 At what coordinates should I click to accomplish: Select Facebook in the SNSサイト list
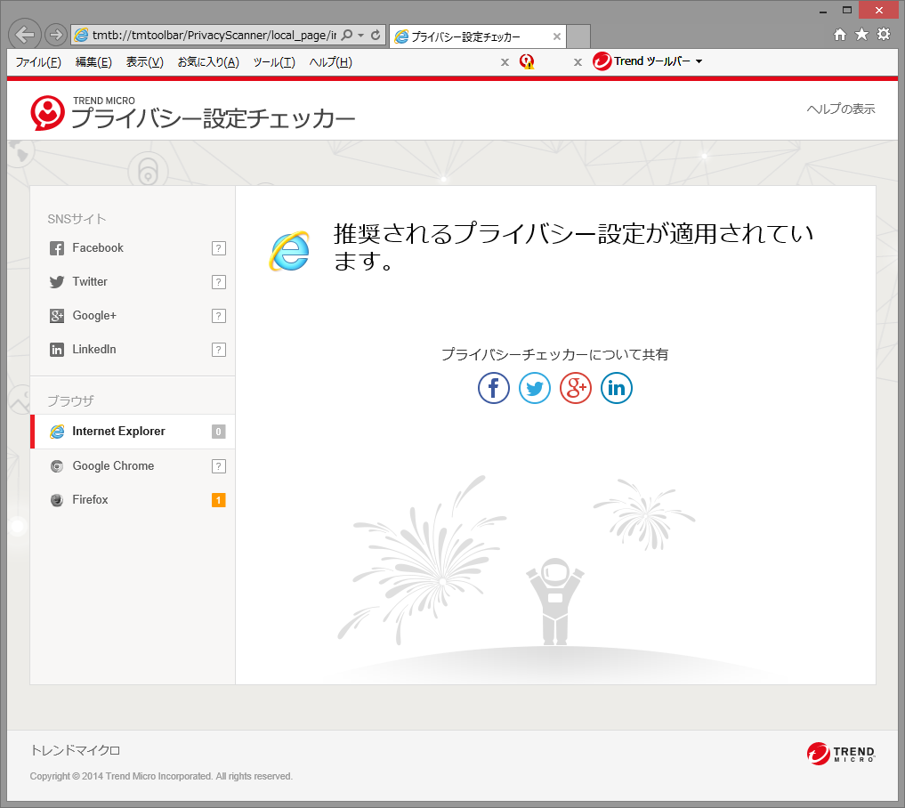coord(98,247)
